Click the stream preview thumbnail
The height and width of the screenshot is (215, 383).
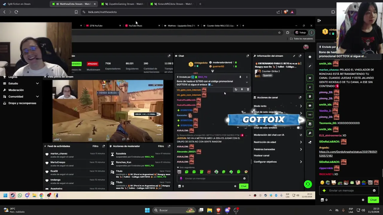coord(108,111)
